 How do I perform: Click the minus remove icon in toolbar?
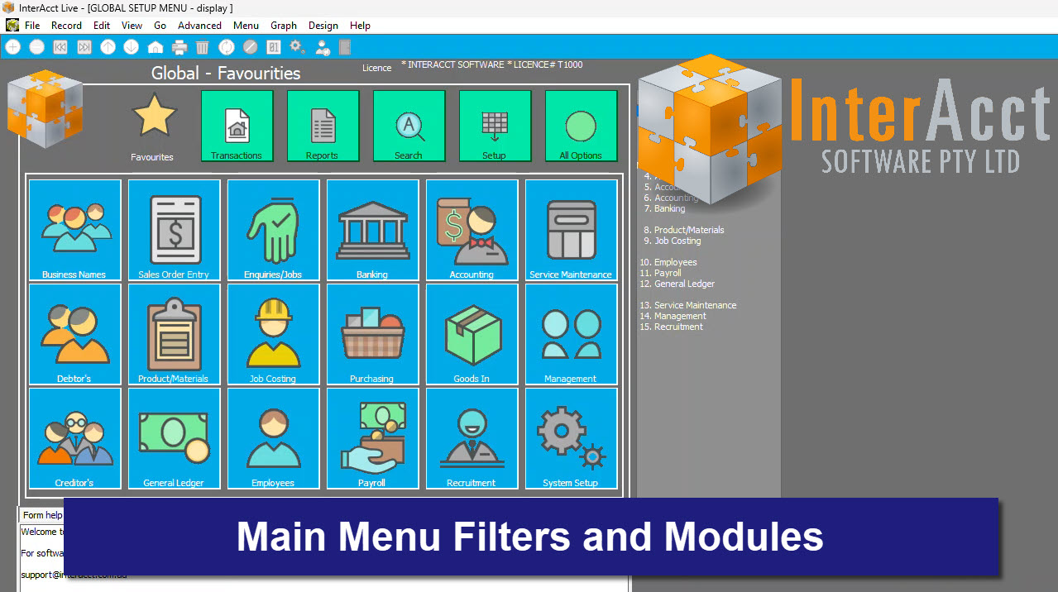point(36,47)
